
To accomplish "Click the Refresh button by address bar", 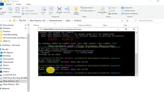I will coord(127,21).
